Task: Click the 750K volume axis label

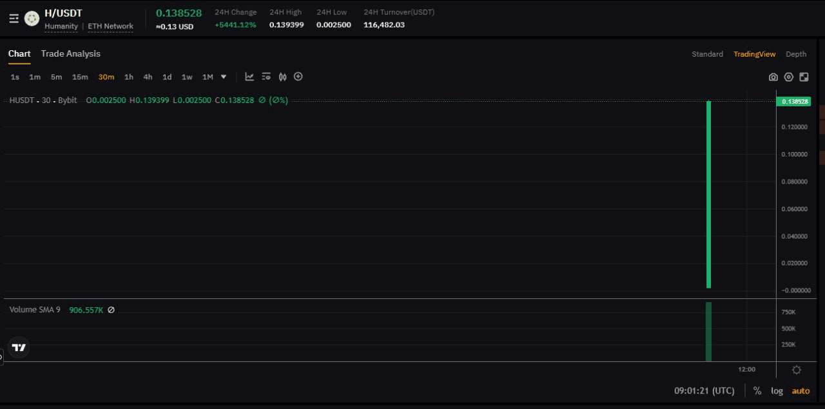Action: coord(788,312)
